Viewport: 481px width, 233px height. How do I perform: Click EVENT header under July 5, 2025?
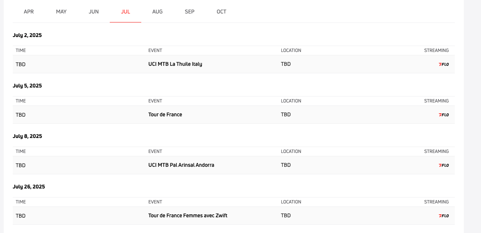click(x=155, y=101)
